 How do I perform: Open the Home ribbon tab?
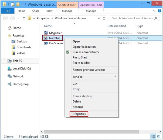[x=22, y=11]
